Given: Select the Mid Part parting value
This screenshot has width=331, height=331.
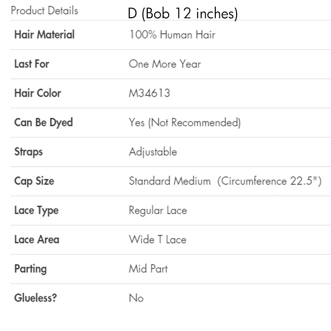Looking at the screenshot, I should 148,269.
